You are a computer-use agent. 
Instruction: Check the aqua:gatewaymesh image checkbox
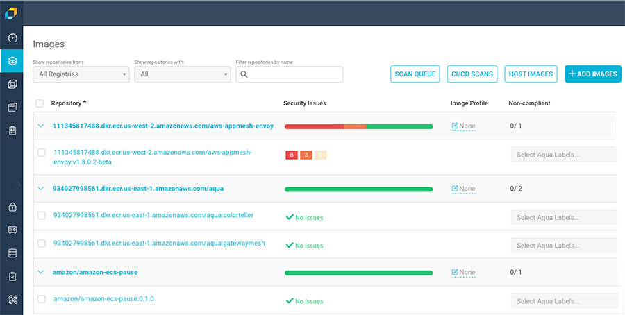click(x=42, y=244)
